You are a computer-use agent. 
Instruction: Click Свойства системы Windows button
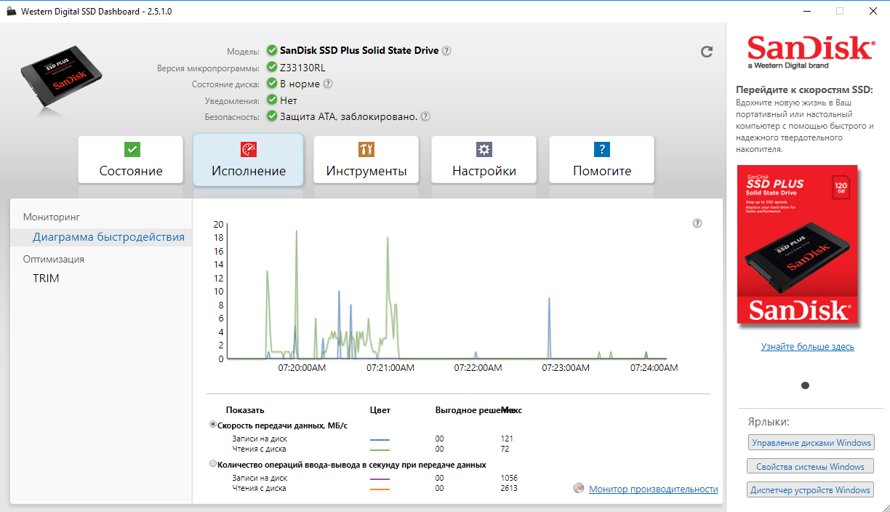click(x=810, y=467)
